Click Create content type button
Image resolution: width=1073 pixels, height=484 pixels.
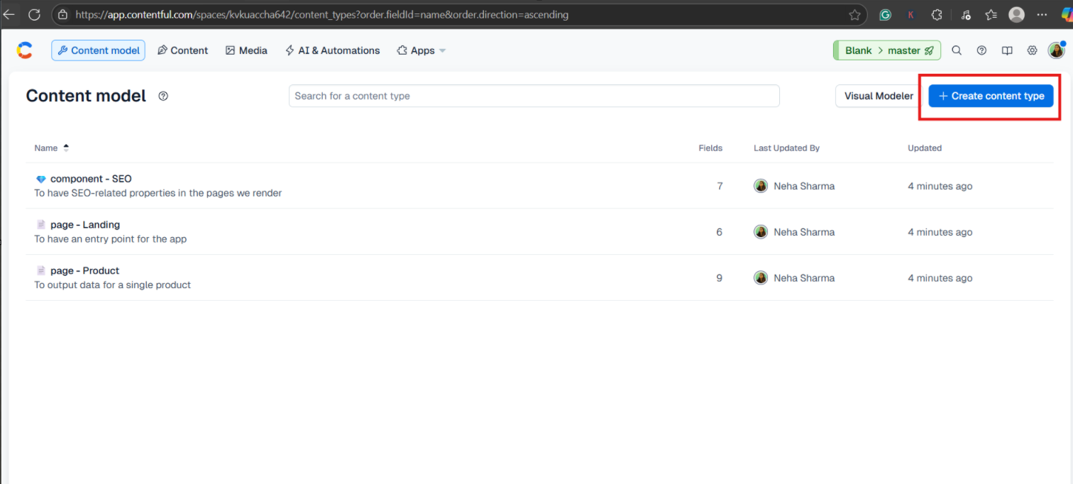991,96
